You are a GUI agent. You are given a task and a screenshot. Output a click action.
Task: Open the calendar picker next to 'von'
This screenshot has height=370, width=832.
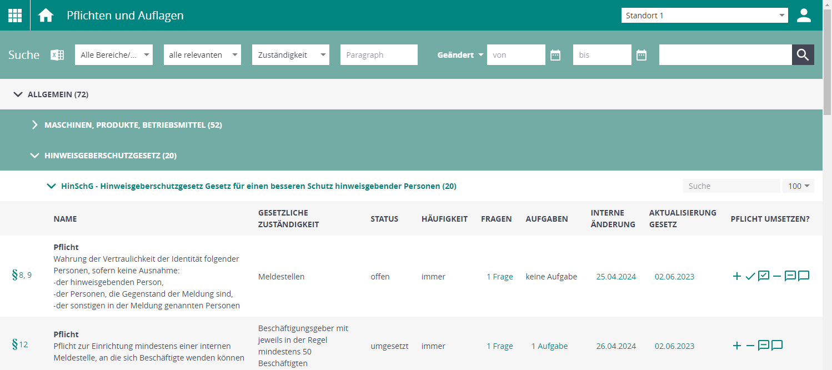555,55
